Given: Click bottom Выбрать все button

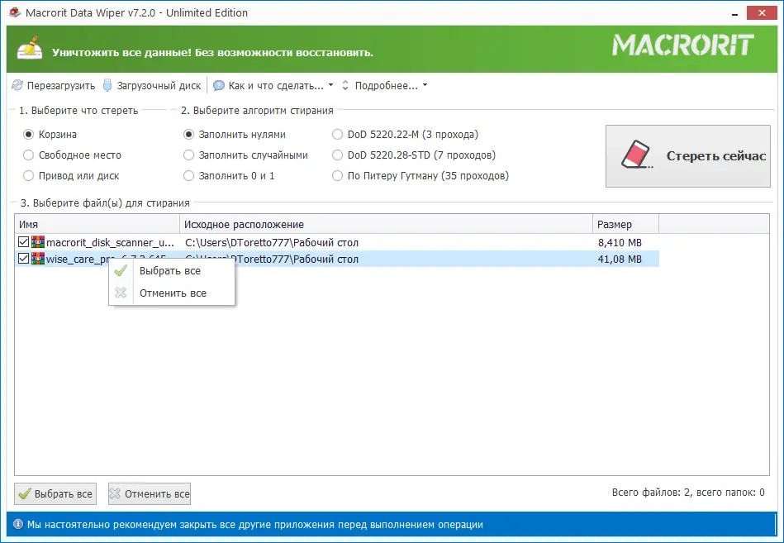Looking at the screenshot, I should (55, 493).
